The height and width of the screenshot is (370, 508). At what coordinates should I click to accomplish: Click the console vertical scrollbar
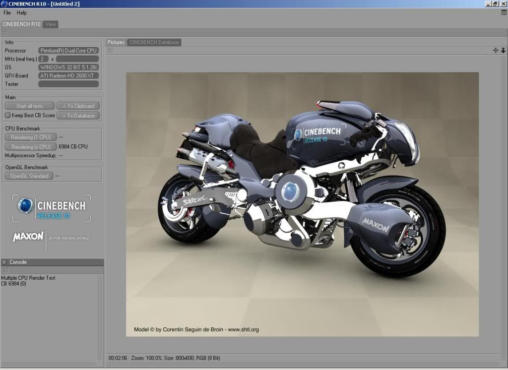(100, 318)
